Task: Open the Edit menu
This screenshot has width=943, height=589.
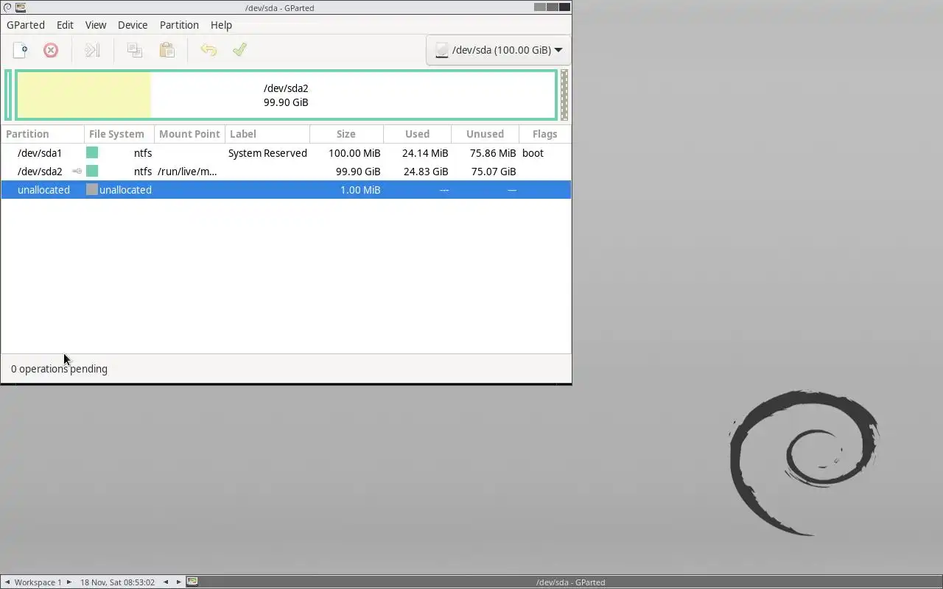Action: tap(65, 25)
